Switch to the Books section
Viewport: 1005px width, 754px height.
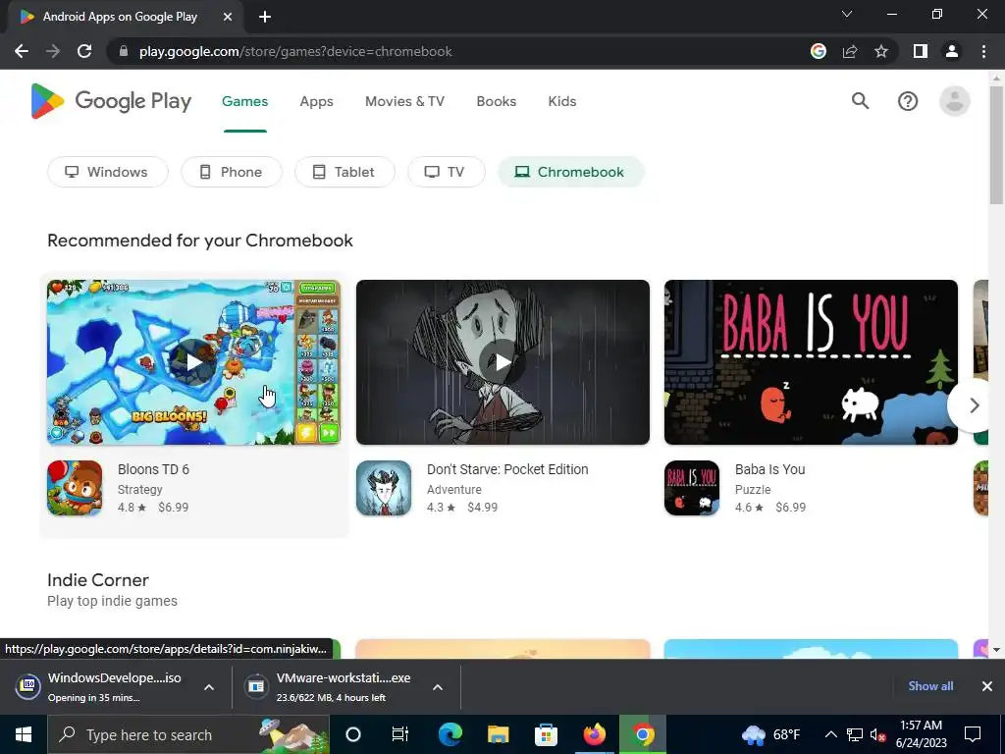pyautogui.click(x=496, y=101)
